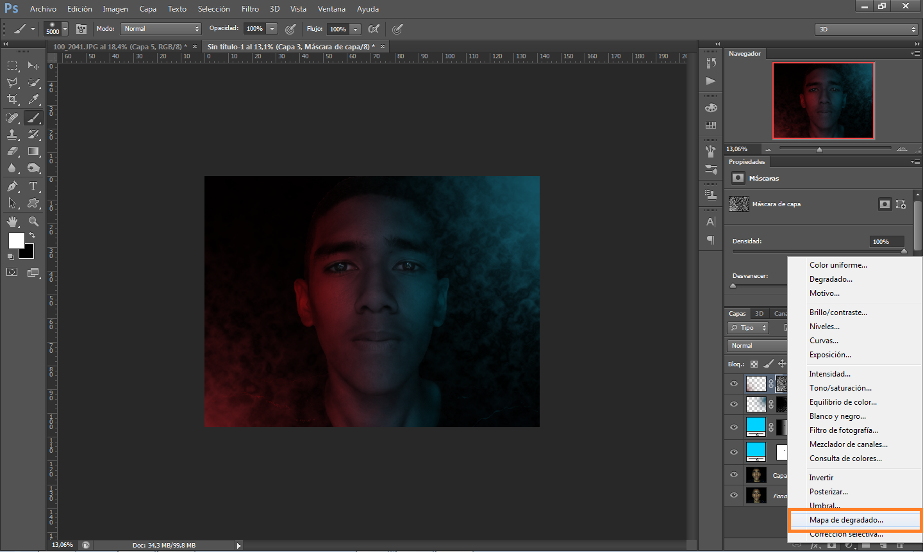
Task: Open the Paragraph panel icon
Action: point(711,240)
